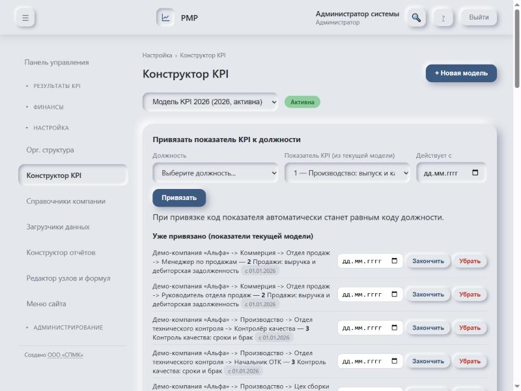
Task: Open calendar icon in Руководитель отдела продаж row
Action: [395, 294]
